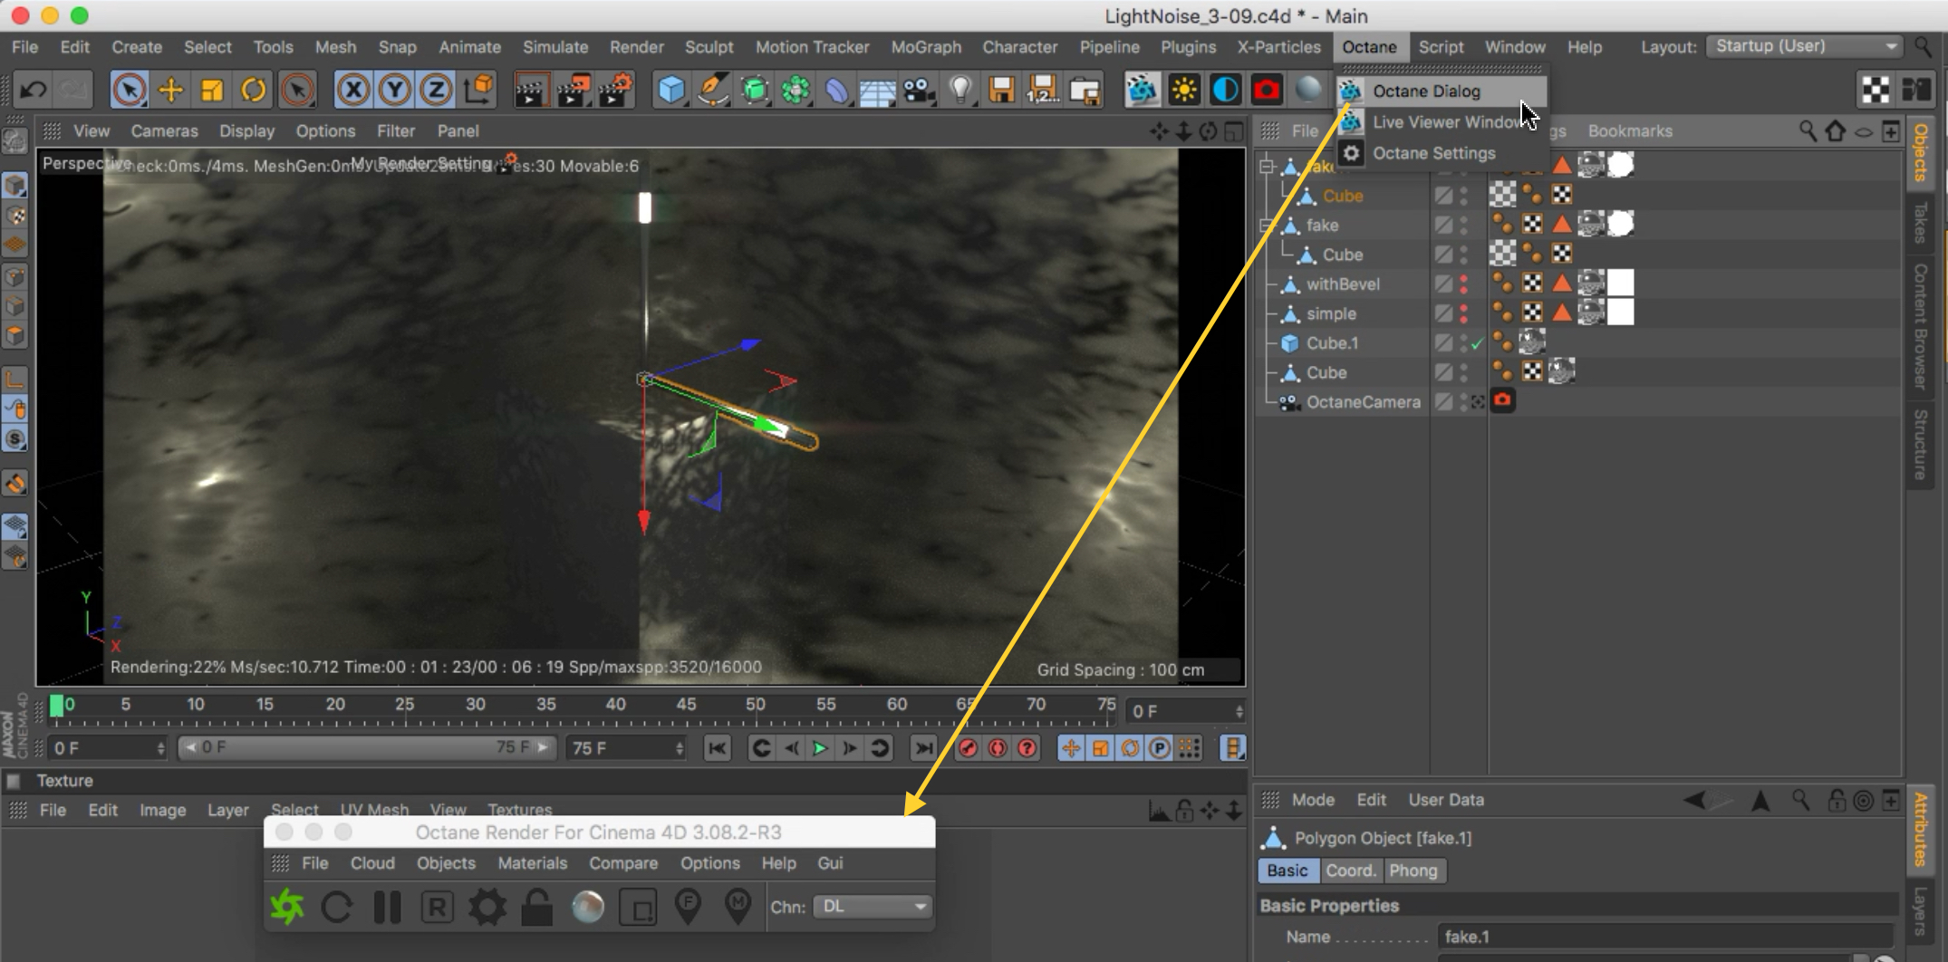1948x962 pixels.
Task: Click the layer swatch of the OctaneCamera row
Action: click(x=1443, y=402)
